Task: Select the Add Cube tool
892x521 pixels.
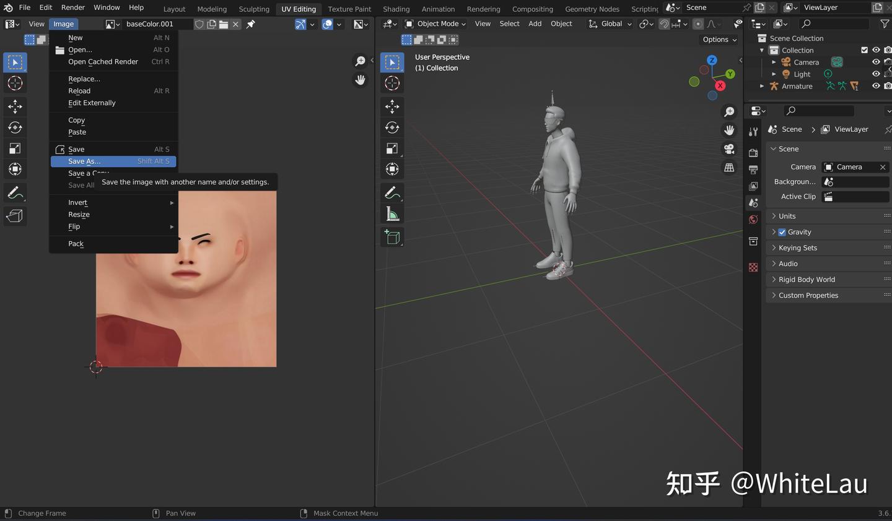Action: pyautogui.click(x=392, y=237)
